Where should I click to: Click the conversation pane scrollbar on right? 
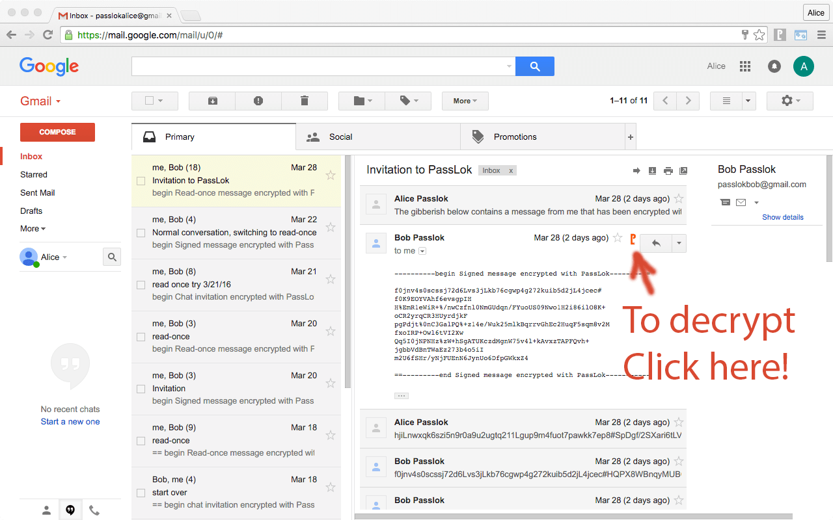829,208
